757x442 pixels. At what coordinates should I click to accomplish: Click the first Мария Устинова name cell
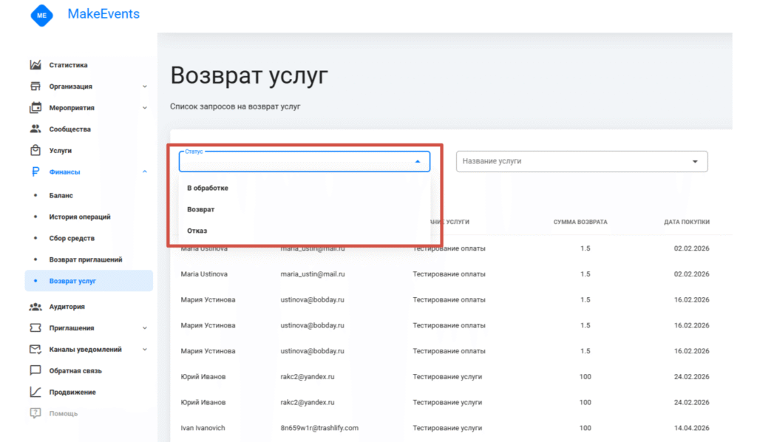[x=208, y=299]
